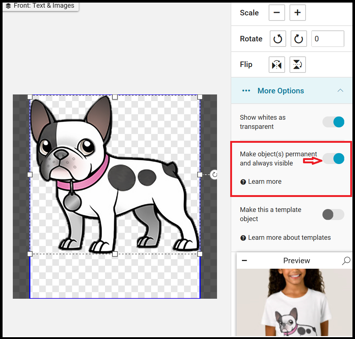This screenshot has width=355, height=339.
Task: Click the bottom-middle selection handle
Action: 115,254
